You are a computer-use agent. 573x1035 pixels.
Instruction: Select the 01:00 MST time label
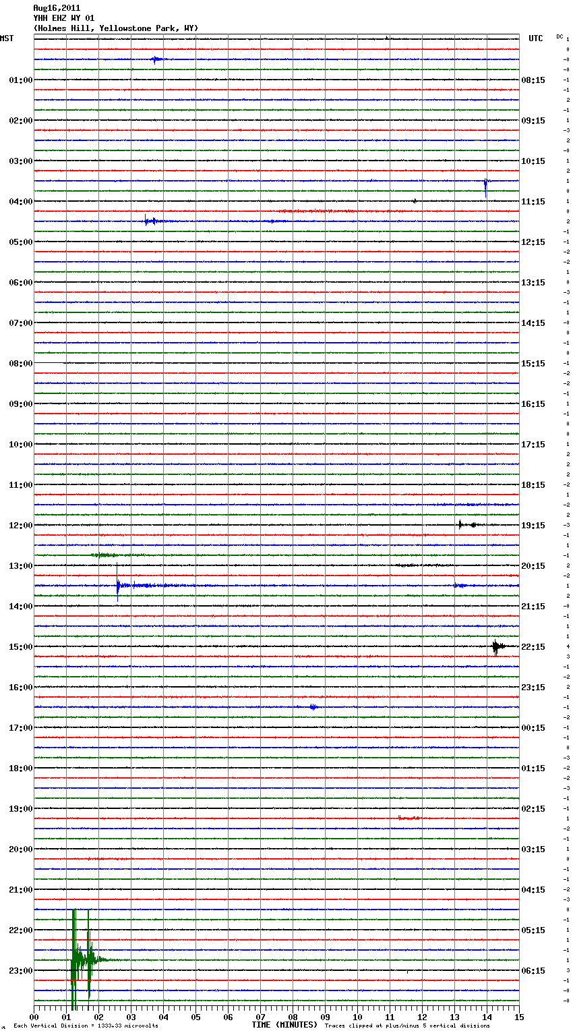pyautogui.click(x=21, y=80)
